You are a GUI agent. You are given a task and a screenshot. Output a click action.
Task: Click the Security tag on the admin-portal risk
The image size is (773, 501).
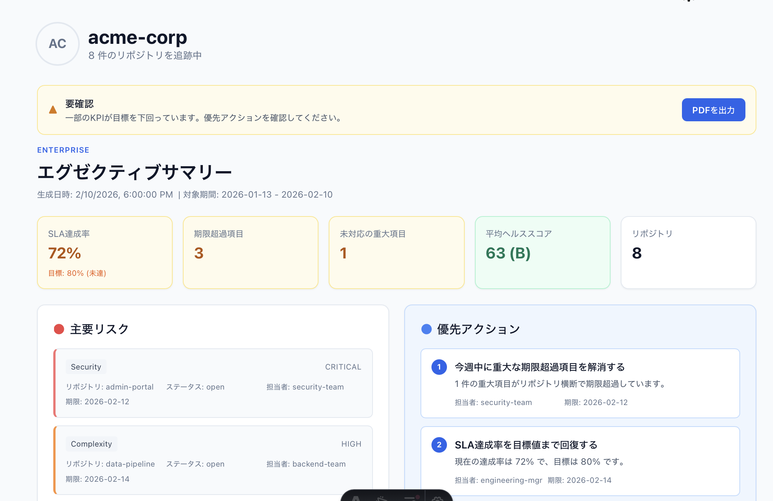point(86,366)
